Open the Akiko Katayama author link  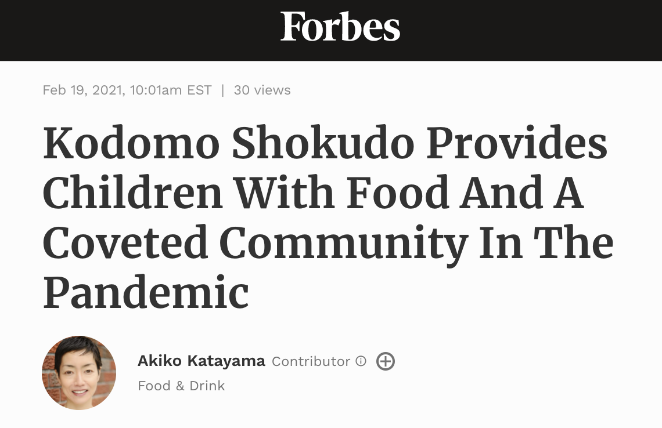(201, 361)
